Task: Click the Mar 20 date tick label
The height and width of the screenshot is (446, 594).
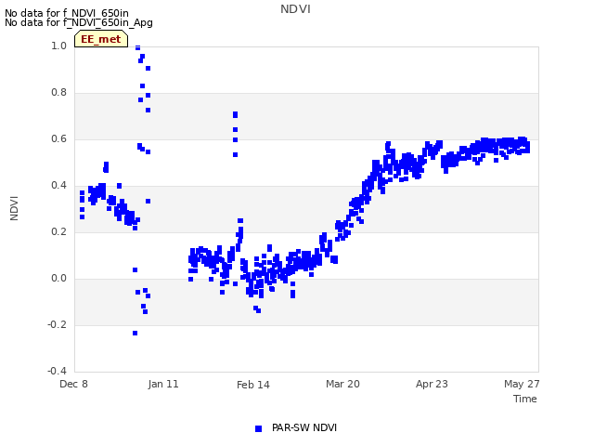Action: 342,384
